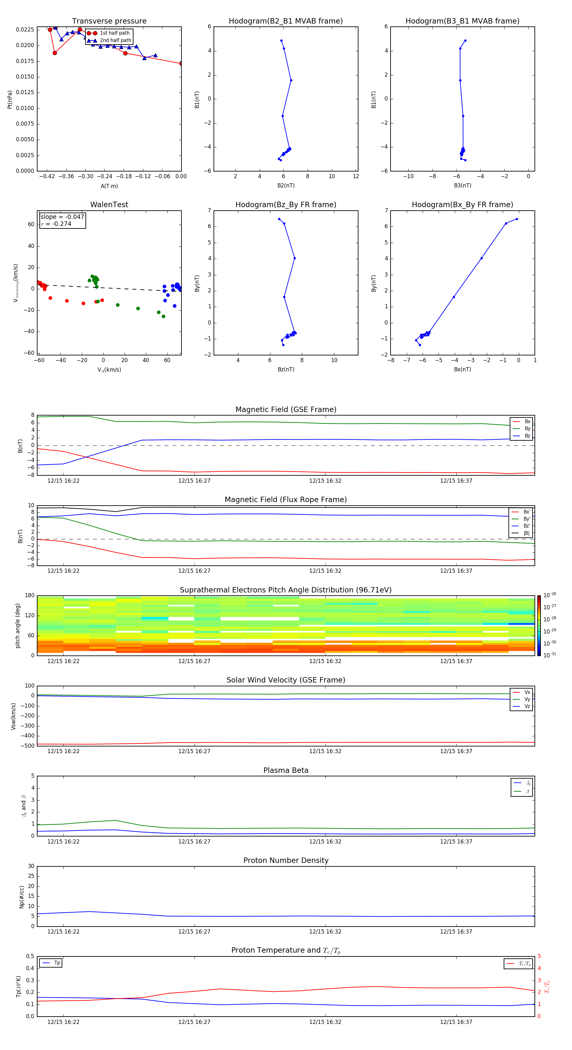This screenshot has width=572, height=1050.
Task: Click the red Te/Tp right y-axis label
Action: [x=547, y=986]
